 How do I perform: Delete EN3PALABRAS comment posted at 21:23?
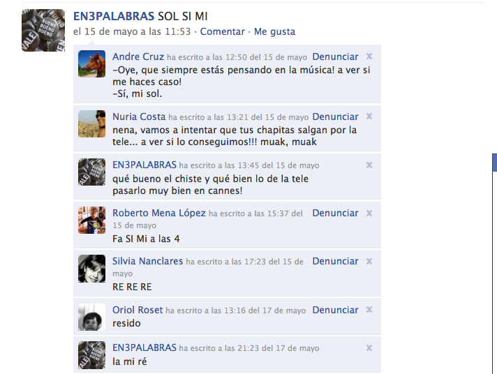[369, 347]
